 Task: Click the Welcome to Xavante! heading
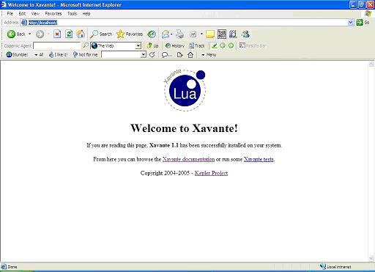[184, 128]
